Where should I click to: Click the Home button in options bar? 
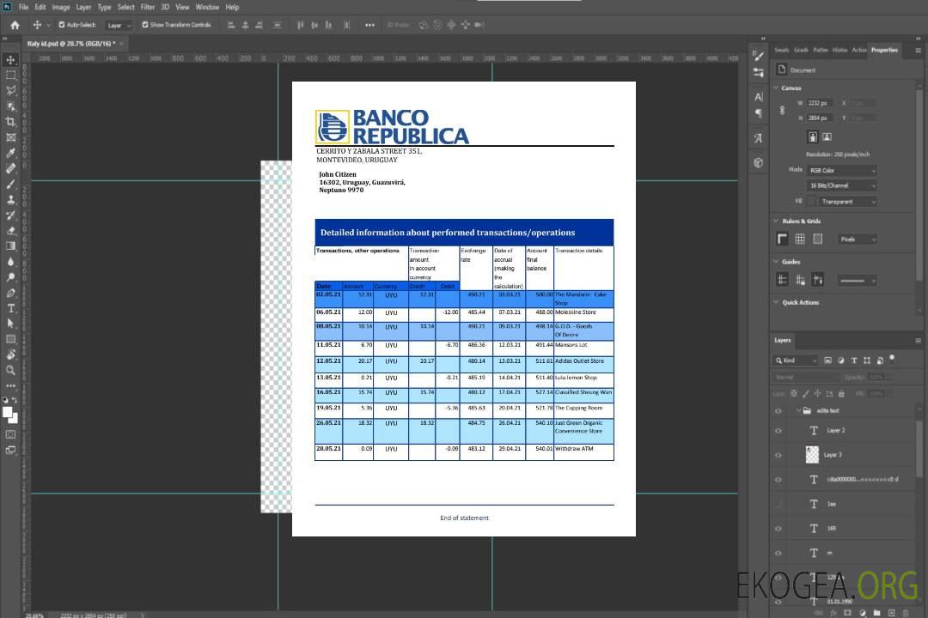coord(15,25)
